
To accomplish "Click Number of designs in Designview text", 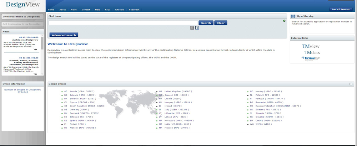I will (x=23, y=90).
